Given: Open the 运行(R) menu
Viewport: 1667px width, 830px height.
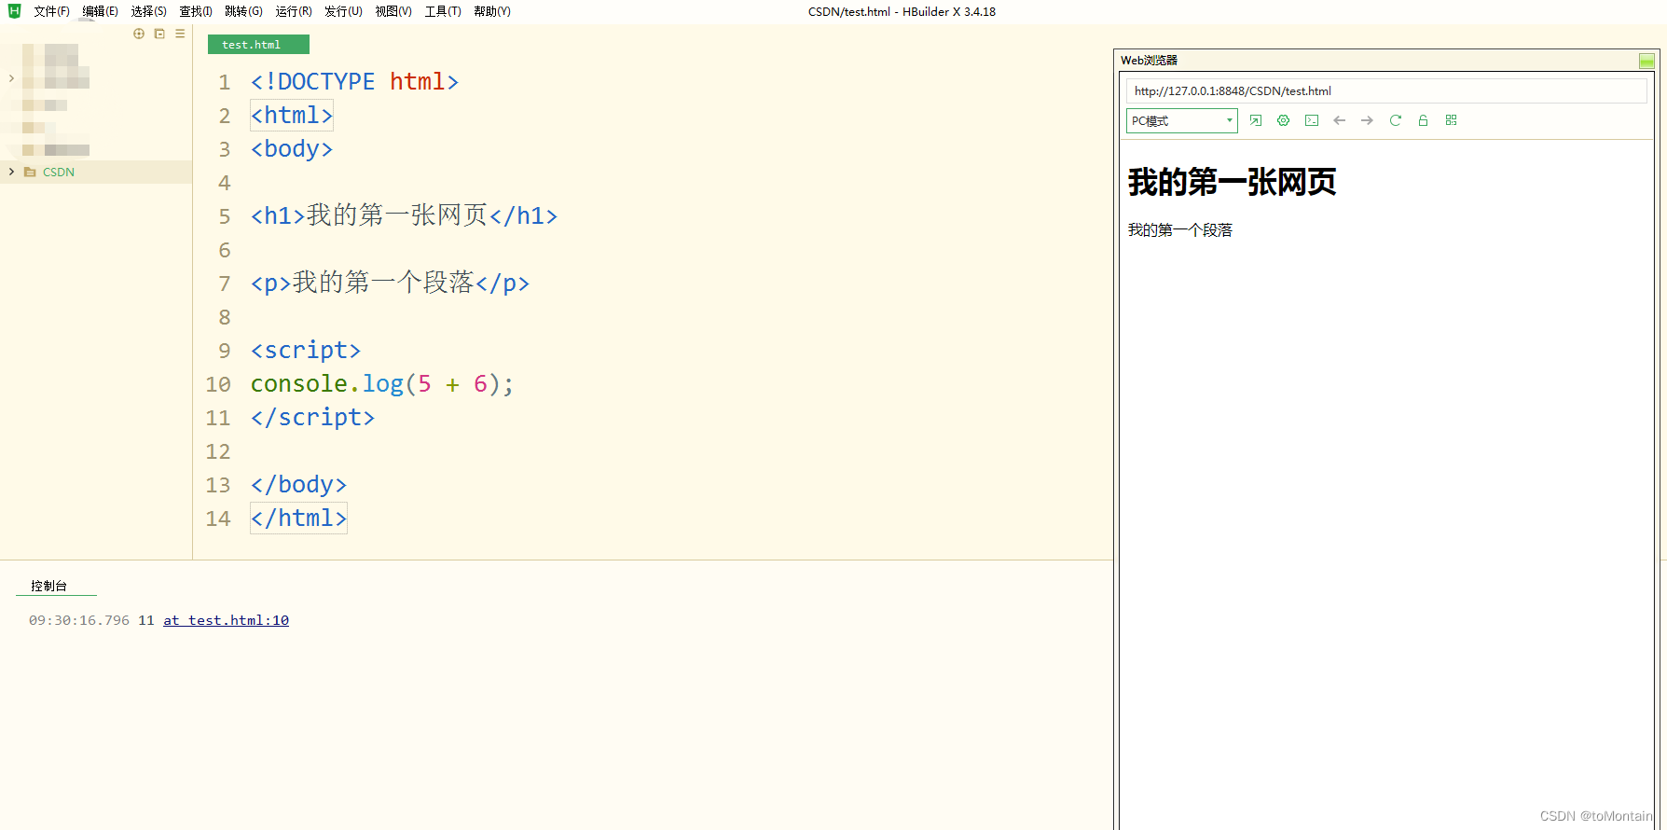Looking at the screenshot, I should point(294,11).
